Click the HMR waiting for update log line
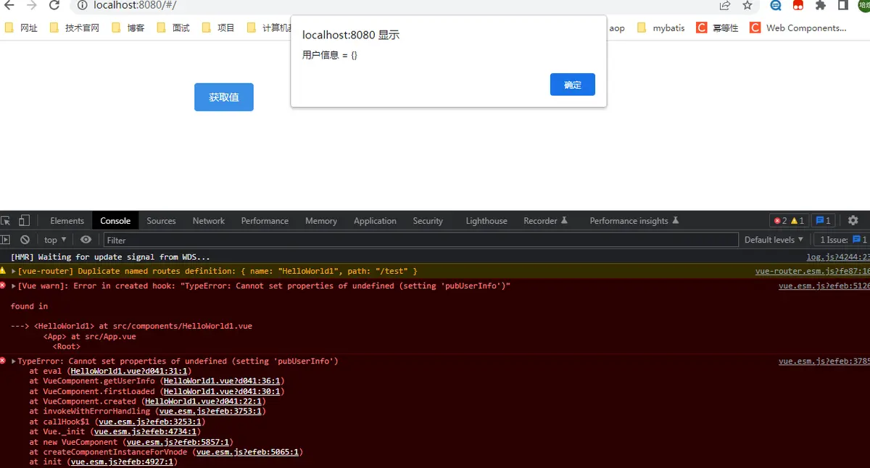870x468 pixels. pyautogui.click(x=110, y=257)
